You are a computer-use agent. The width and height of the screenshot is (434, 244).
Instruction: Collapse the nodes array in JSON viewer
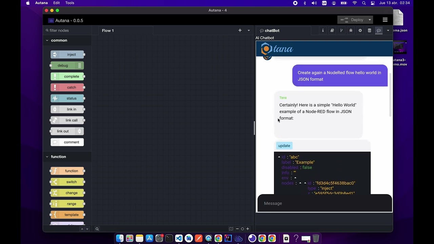[x=300, y=183]
